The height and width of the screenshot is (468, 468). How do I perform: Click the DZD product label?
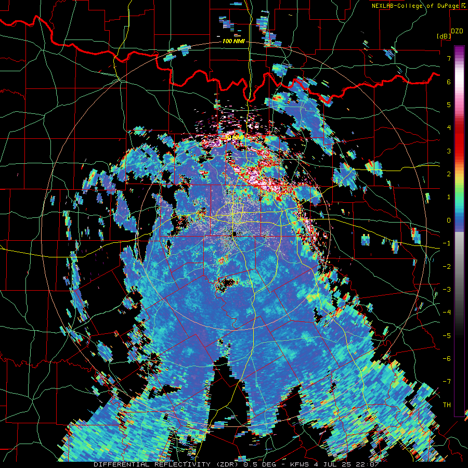pyautogui.click(x=457, y=31)
